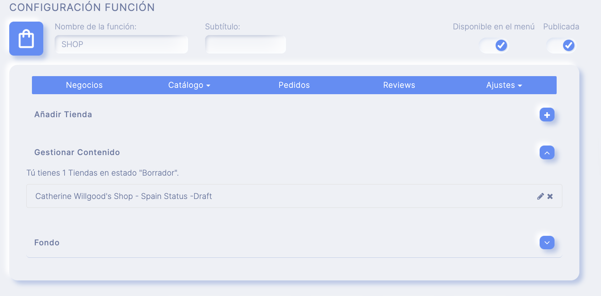This screenshot has width=601, height=296.
Task: Select the Catherine Willgood's Shop draft row
Action: pyautogui.click(x=294, y=196)
